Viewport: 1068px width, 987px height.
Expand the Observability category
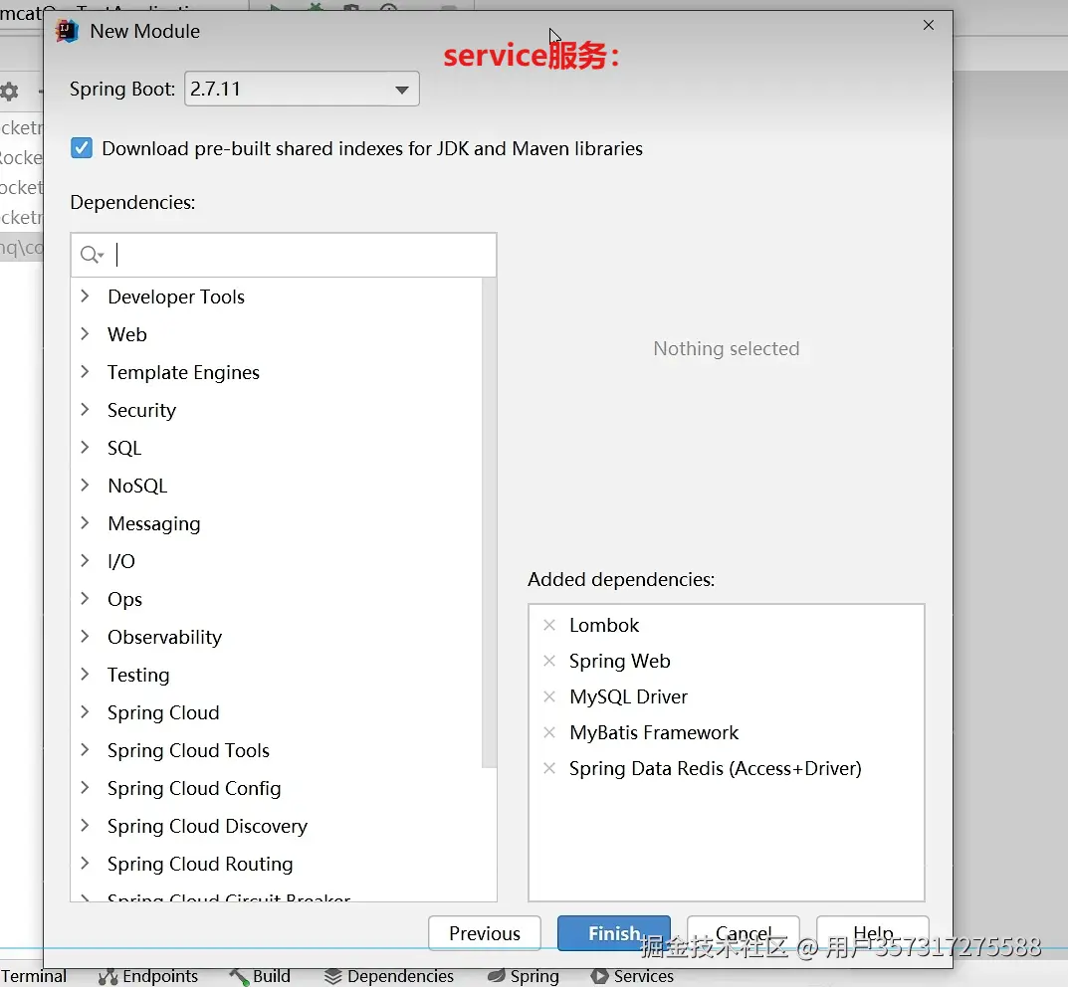pos(86,636)
